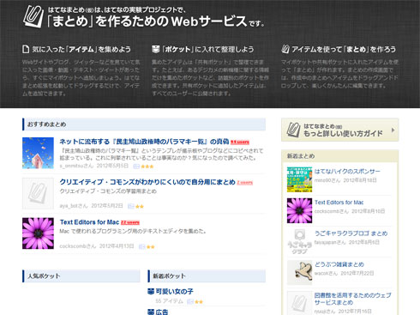Click the 「まとめ」を作るためのWebサービス headline
The height and width of the screenshot is (315, 420).
coord(147,21)
